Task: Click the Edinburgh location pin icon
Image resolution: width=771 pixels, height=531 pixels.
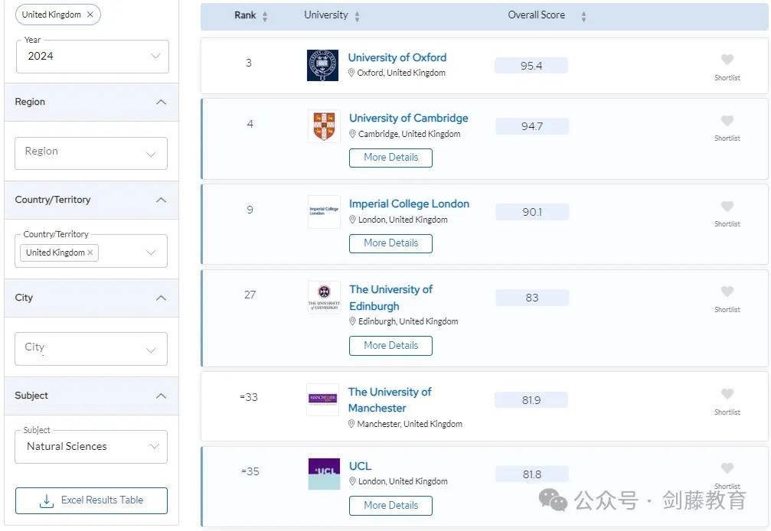Action: pos(352,321)
